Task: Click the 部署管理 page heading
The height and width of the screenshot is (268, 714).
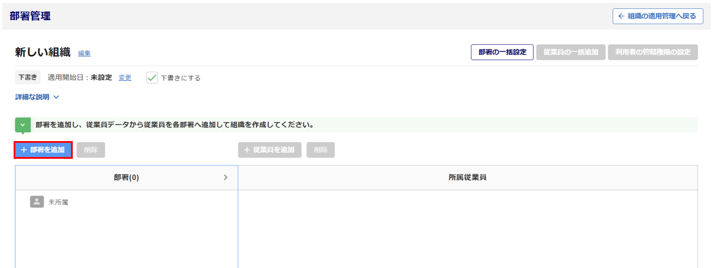Action: (30, 16)
